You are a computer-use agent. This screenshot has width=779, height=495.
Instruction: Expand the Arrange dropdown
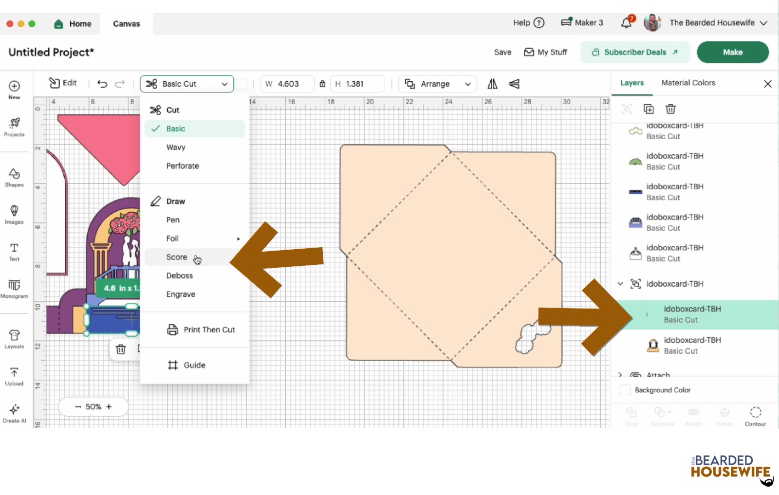click(438, 84)
